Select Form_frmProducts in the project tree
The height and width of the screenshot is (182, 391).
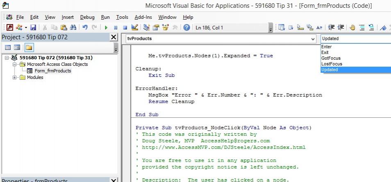tap(53, 71)
